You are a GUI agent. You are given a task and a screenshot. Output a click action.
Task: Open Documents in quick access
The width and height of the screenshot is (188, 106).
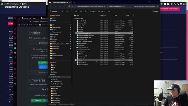click(54, 34)
